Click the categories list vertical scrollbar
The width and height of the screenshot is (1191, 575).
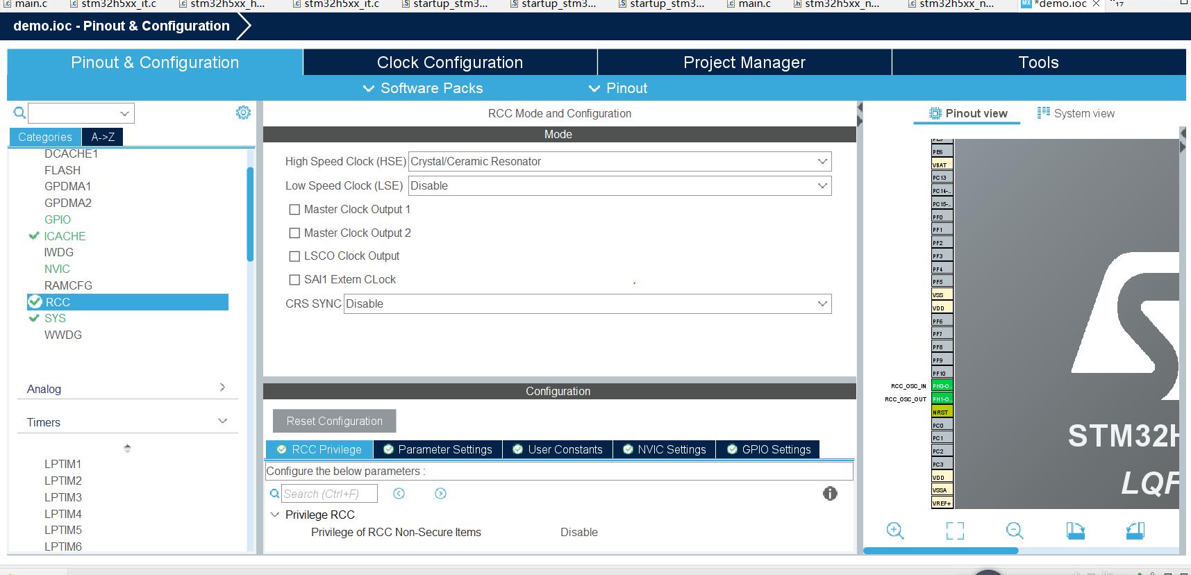click(x=250, y=214)
